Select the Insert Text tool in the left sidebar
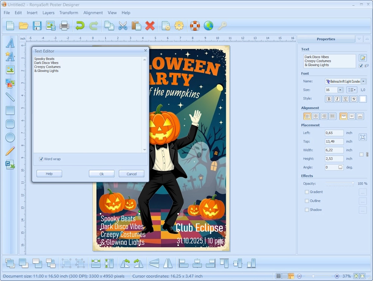Screen dimensions: 373x281 [x=10, y=43]
